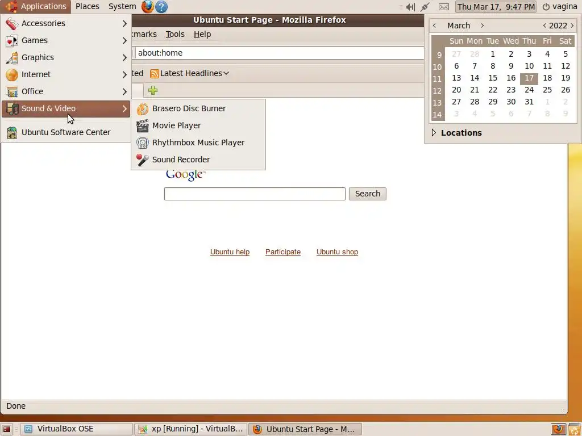Image resolution: width=582 pixels, height=436 pixels.
Task: Open a new tab with green plus
Action: [153, 90]
